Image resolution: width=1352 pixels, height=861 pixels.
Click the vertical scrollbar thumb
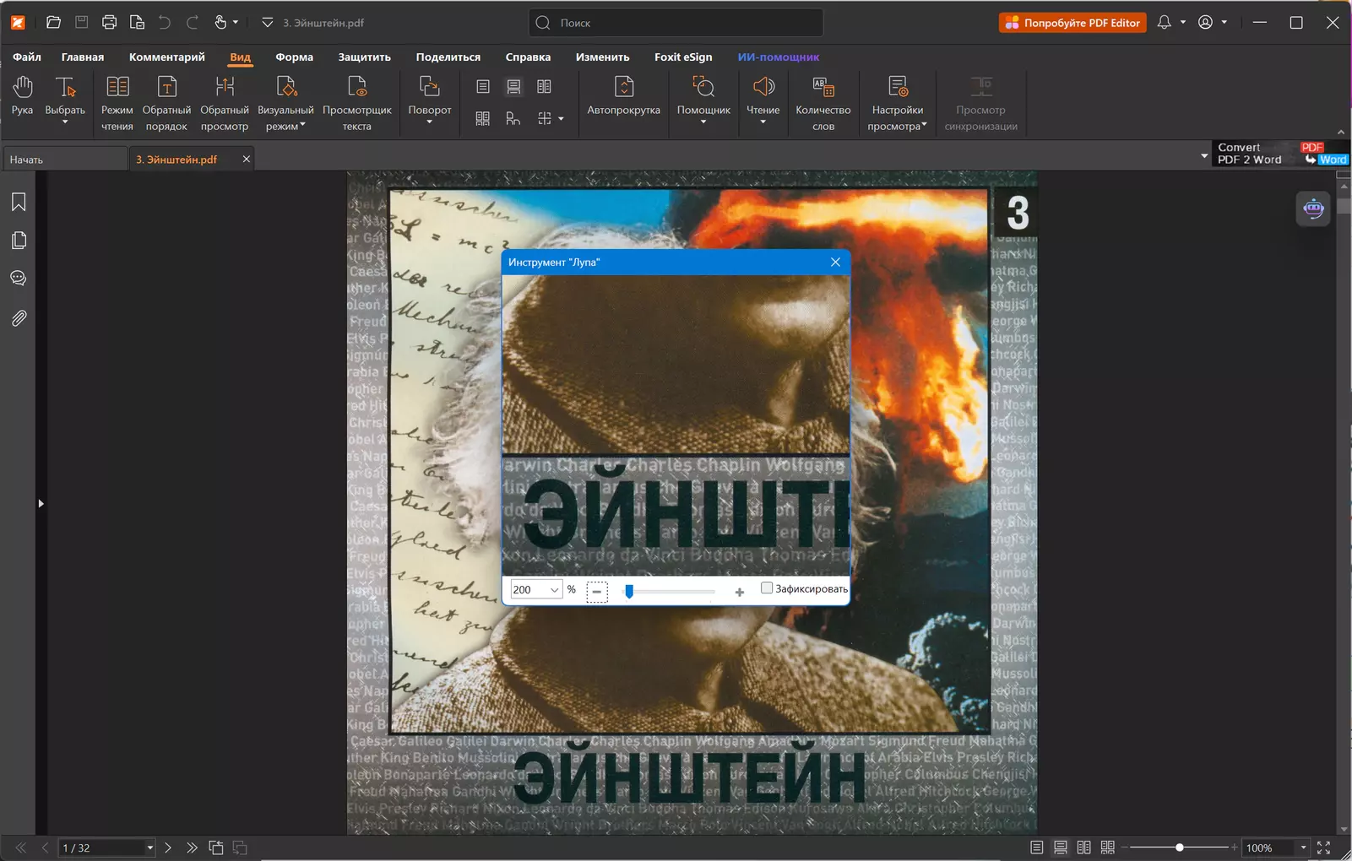pyautogui.click(x=1344, y=205)
